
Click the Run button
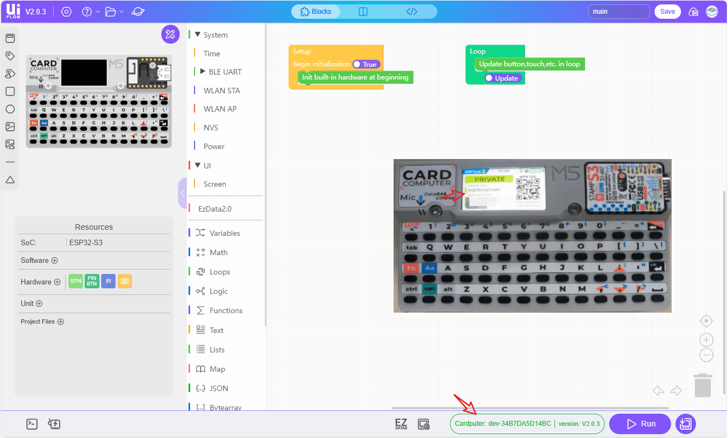640,424
